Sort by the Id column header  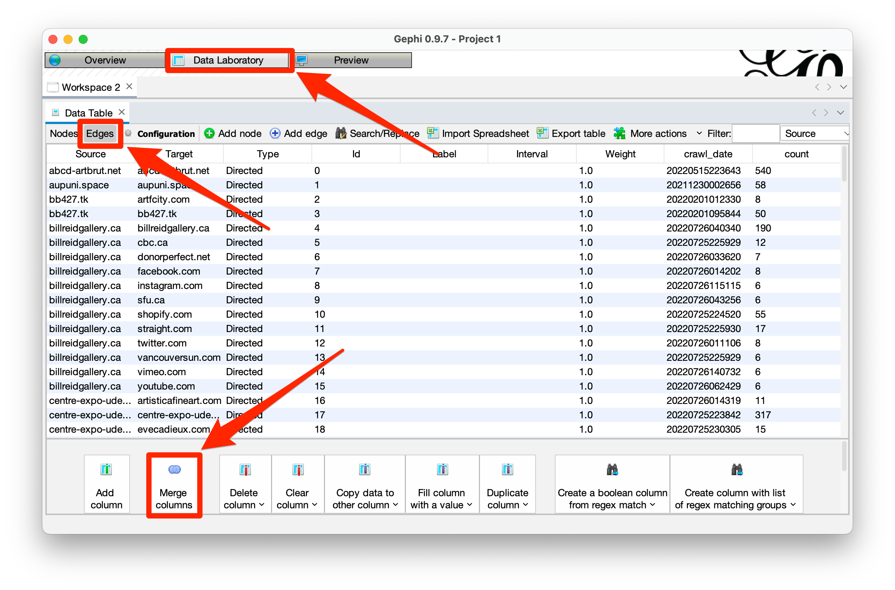coord(356,154)
